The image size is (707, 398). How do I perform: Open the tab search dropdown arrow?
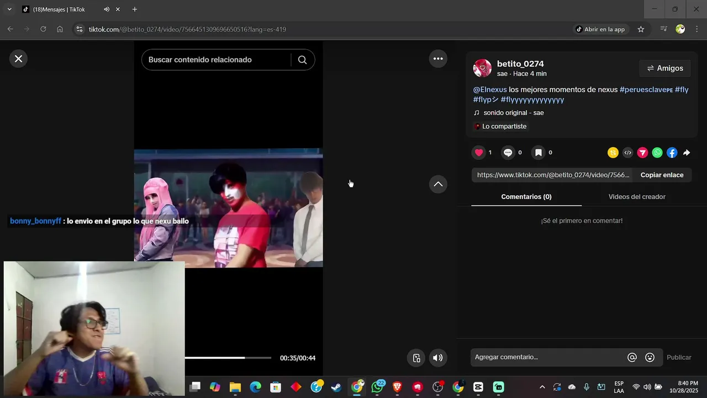(x=9, y=9)
